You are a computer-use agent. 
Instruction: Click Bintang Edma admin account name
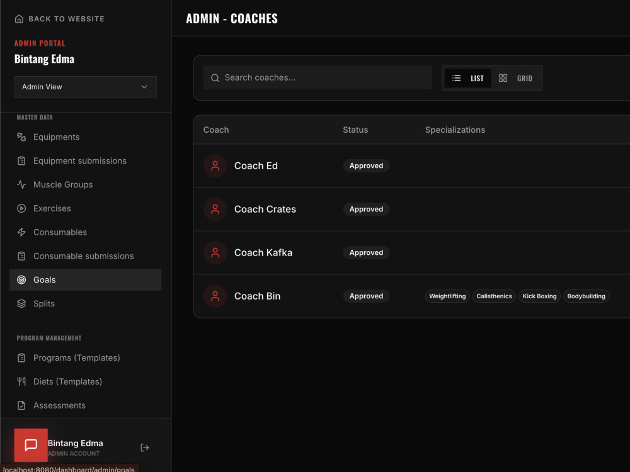tap(75, 443)
